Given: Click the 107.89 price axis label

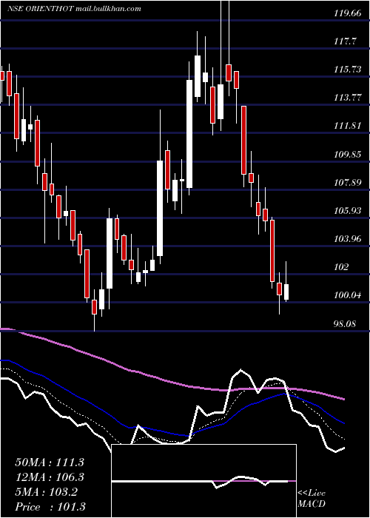Looking at the screenshot, I should point(347,182).
